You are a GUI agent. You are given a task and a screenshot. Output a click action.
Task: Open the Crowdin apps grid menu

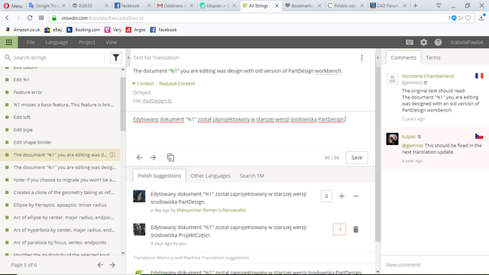pyautogui.click(x=8, y=42)
